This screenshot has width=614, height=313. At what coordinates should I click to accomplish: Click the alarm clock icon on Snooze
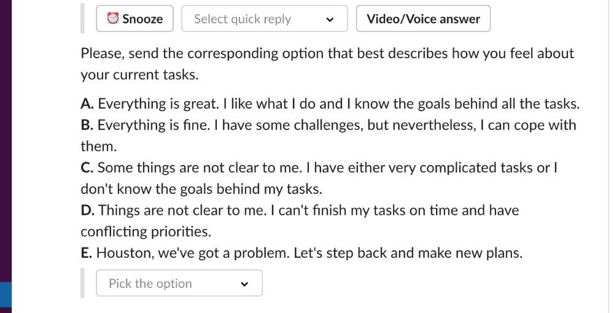pos(113,18)
